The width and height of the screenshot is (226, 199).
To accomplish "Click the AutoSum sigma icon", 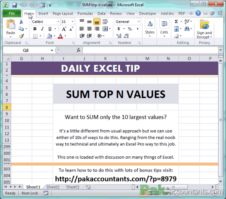I will (176, 22).
